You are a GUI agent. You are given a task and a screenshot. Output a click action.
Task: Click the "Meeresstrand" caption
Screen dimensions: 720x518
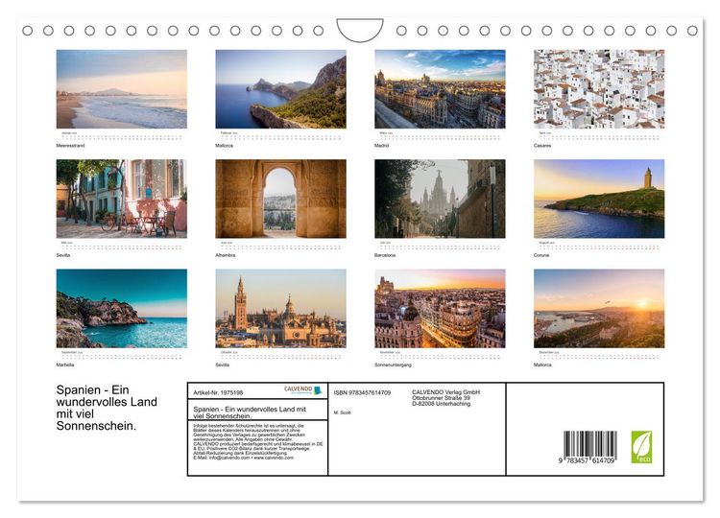70,146
